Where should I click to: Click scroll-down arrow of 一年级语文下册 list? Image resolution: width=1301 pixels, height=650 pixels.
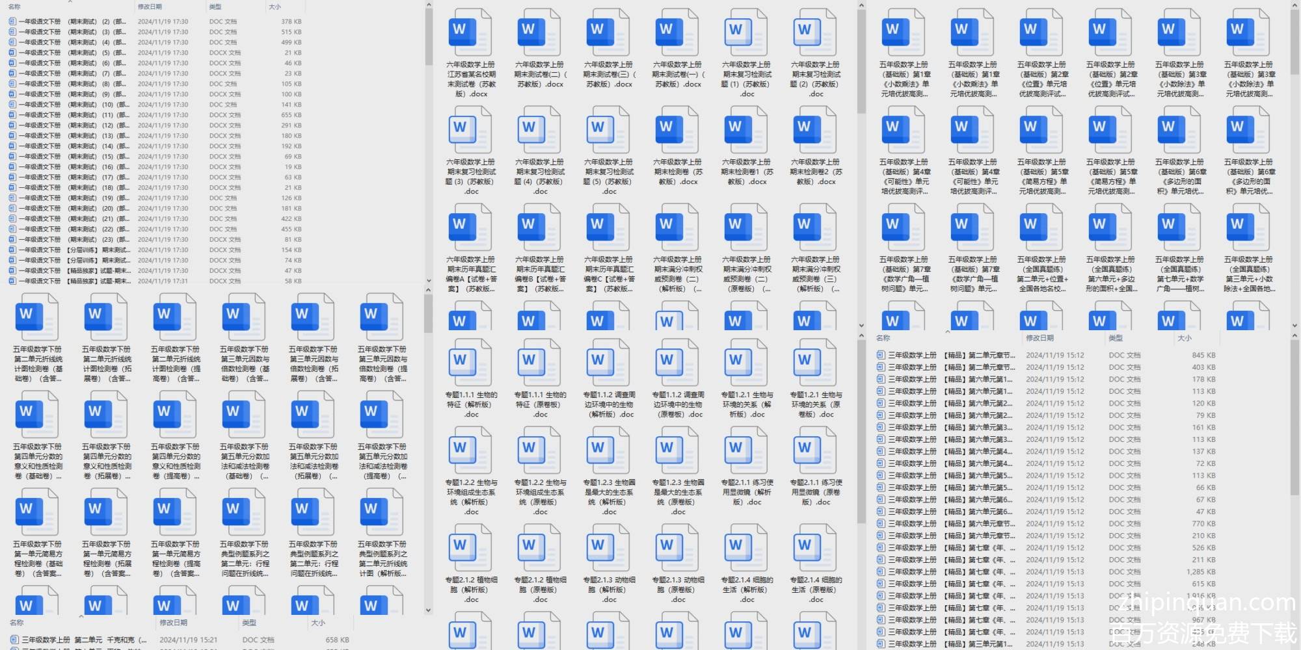click(428, 281)
